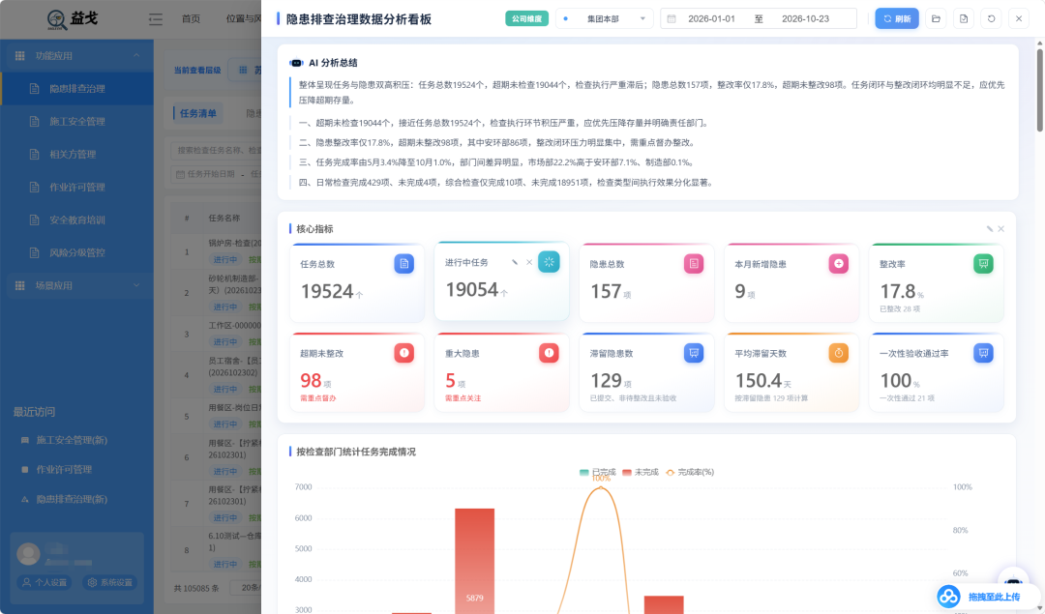Click the 进行中任务 spinner icon
1045x614 pixels.
(x=549, y=262)
